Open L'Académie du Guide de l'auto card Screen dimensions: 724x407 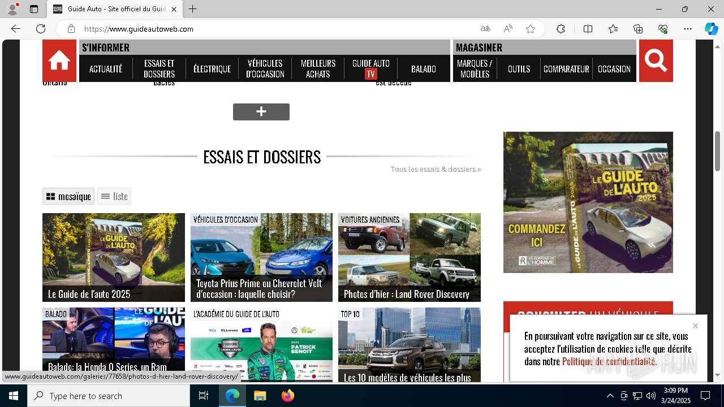261,345
